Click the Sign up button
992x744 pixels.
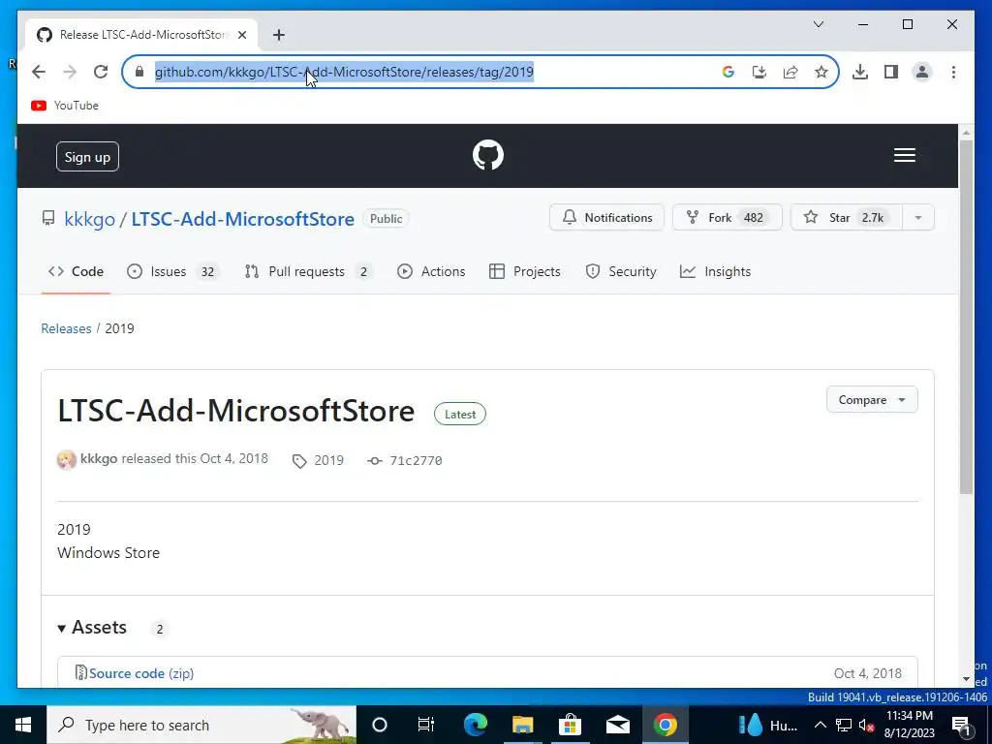87,157
